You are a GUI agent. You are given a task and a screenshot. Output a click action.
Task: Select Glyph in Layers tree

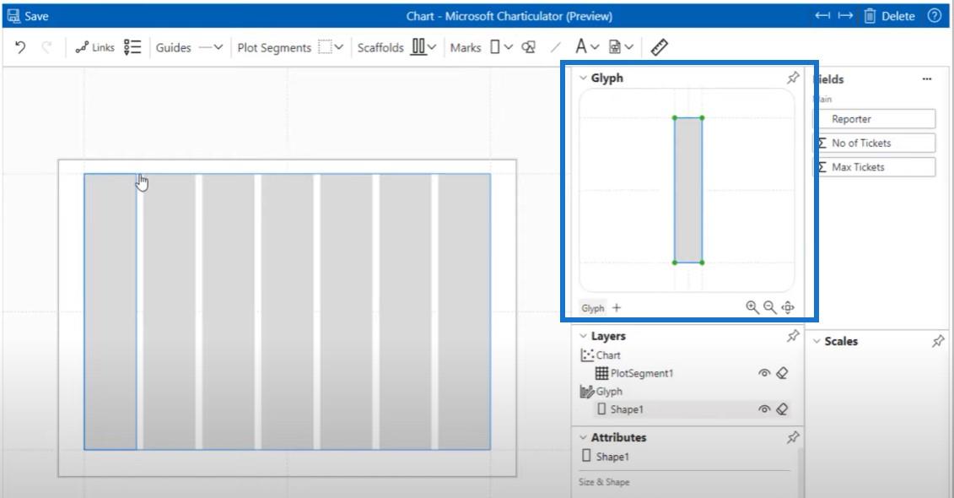pyautogui.click(x=601, y=392)
